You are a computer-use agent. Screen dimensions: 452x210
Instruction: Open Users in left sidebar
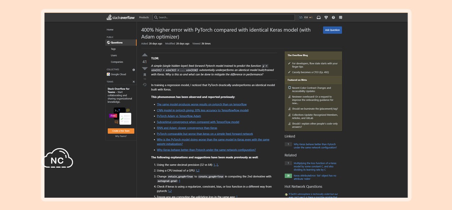click(114, 55)
